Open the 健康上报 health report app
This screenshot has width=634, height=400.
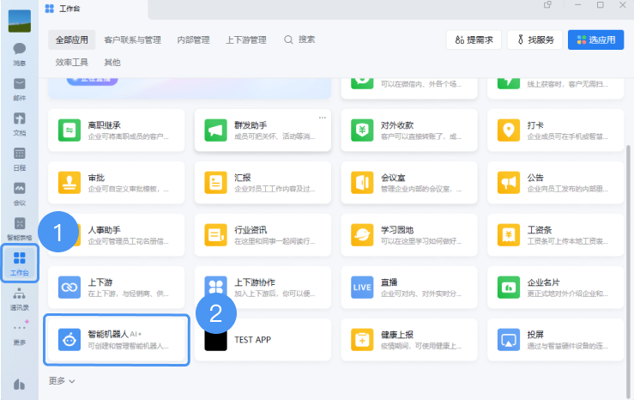coord(361,340)
